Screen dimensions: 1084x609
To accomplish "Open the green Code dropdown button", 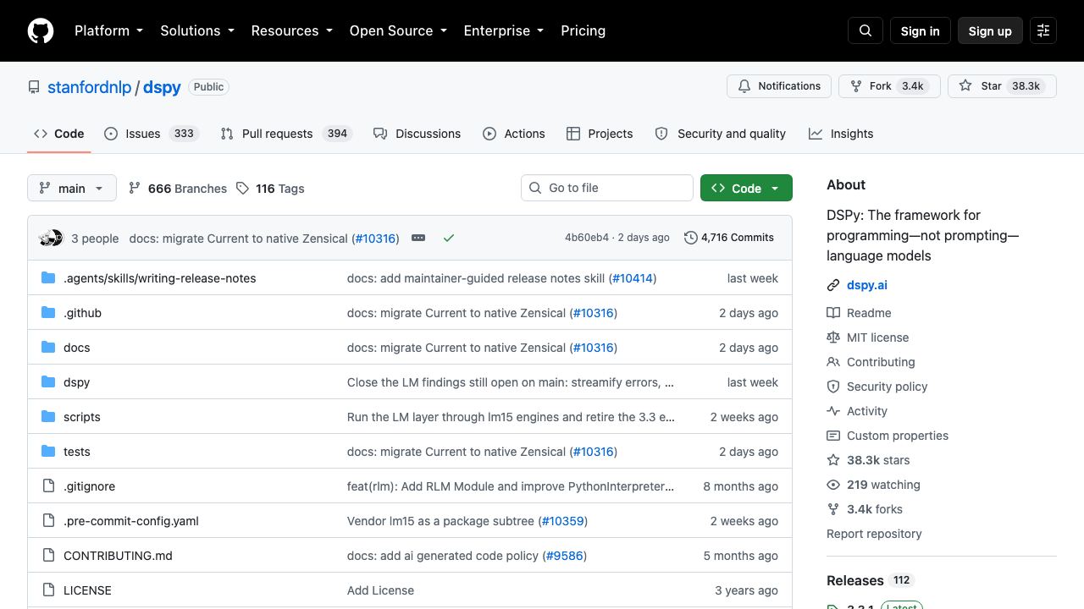I will (746, 188).
